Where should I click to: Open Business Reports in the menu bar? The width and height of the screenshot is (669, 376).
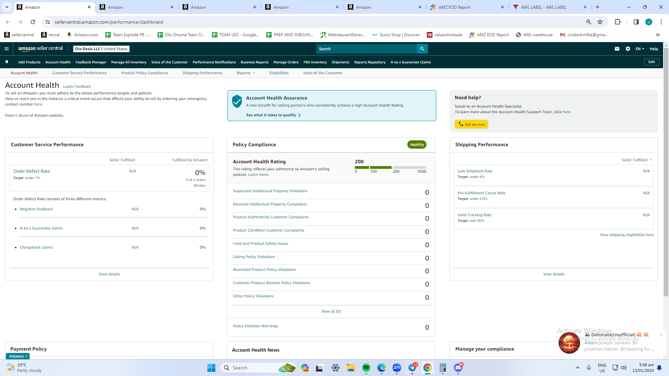click(x=254, y=62)
